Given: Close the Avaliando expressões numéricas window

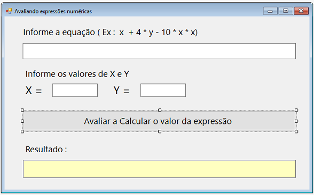Looking at the screenshot, I should click(x=301, y=11).
